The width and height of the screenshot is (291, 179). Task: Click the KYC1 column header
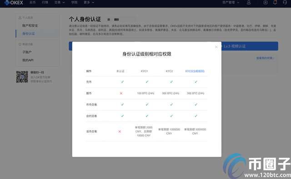click(144, 71)
